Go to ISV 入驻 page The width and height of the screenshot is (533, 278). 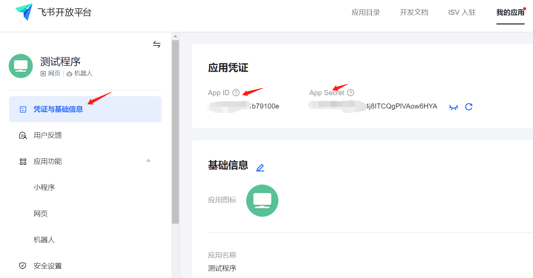tap(462, 12)
